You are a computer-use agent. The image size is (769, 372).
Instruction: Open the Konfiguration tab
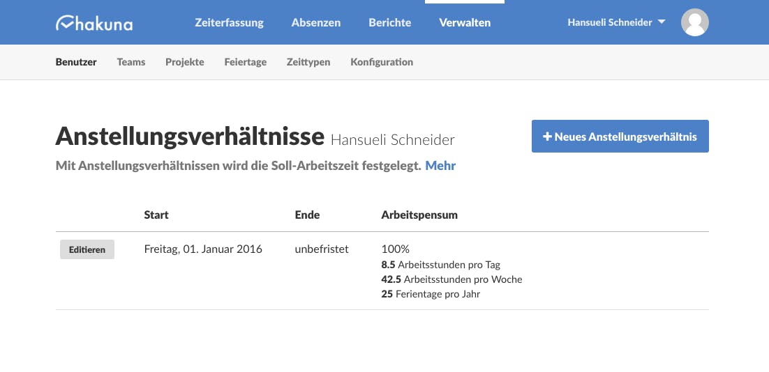tap(382, 62)
